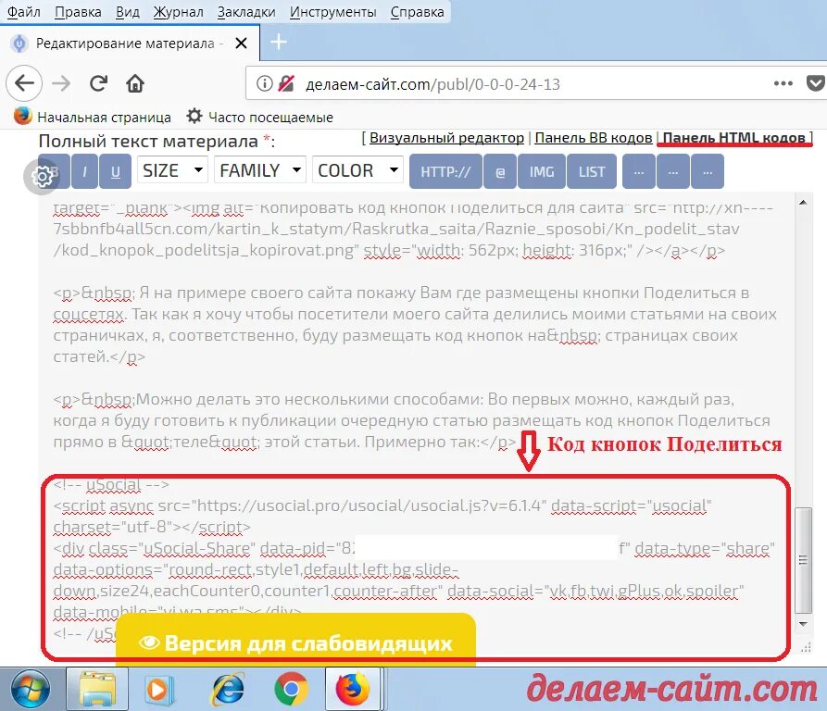Open the Windows Start menu

pyautogui.click(x=31, y=689)
